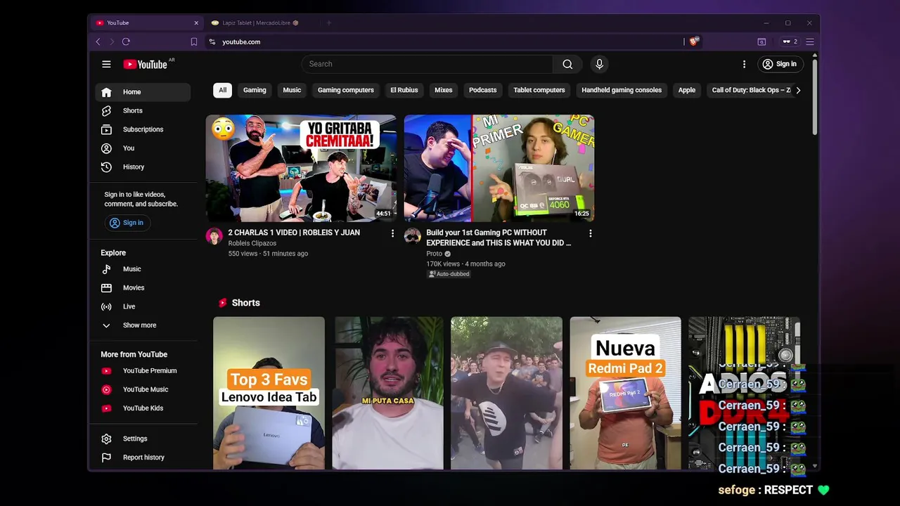Select the El Rubius chip

[404, 90]
